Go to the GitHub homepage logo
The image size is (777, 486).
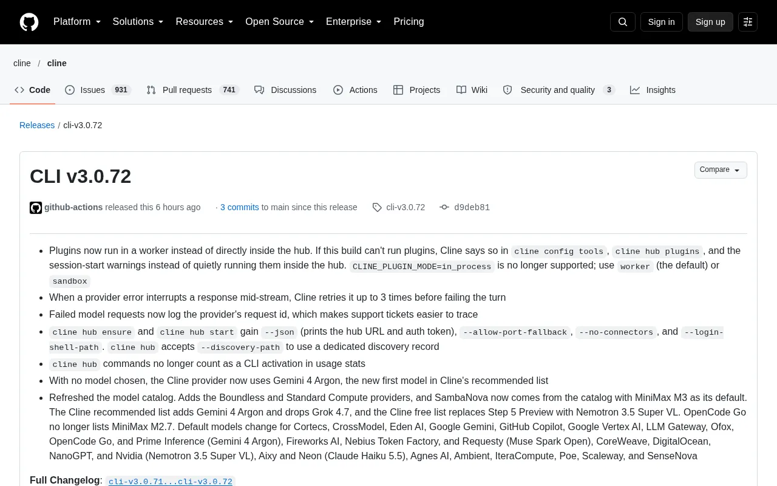(29, 22)
